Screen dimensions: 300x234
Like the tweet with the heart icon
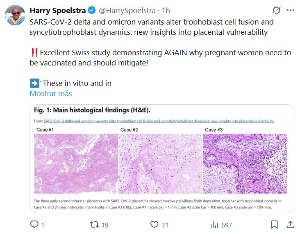155,225
